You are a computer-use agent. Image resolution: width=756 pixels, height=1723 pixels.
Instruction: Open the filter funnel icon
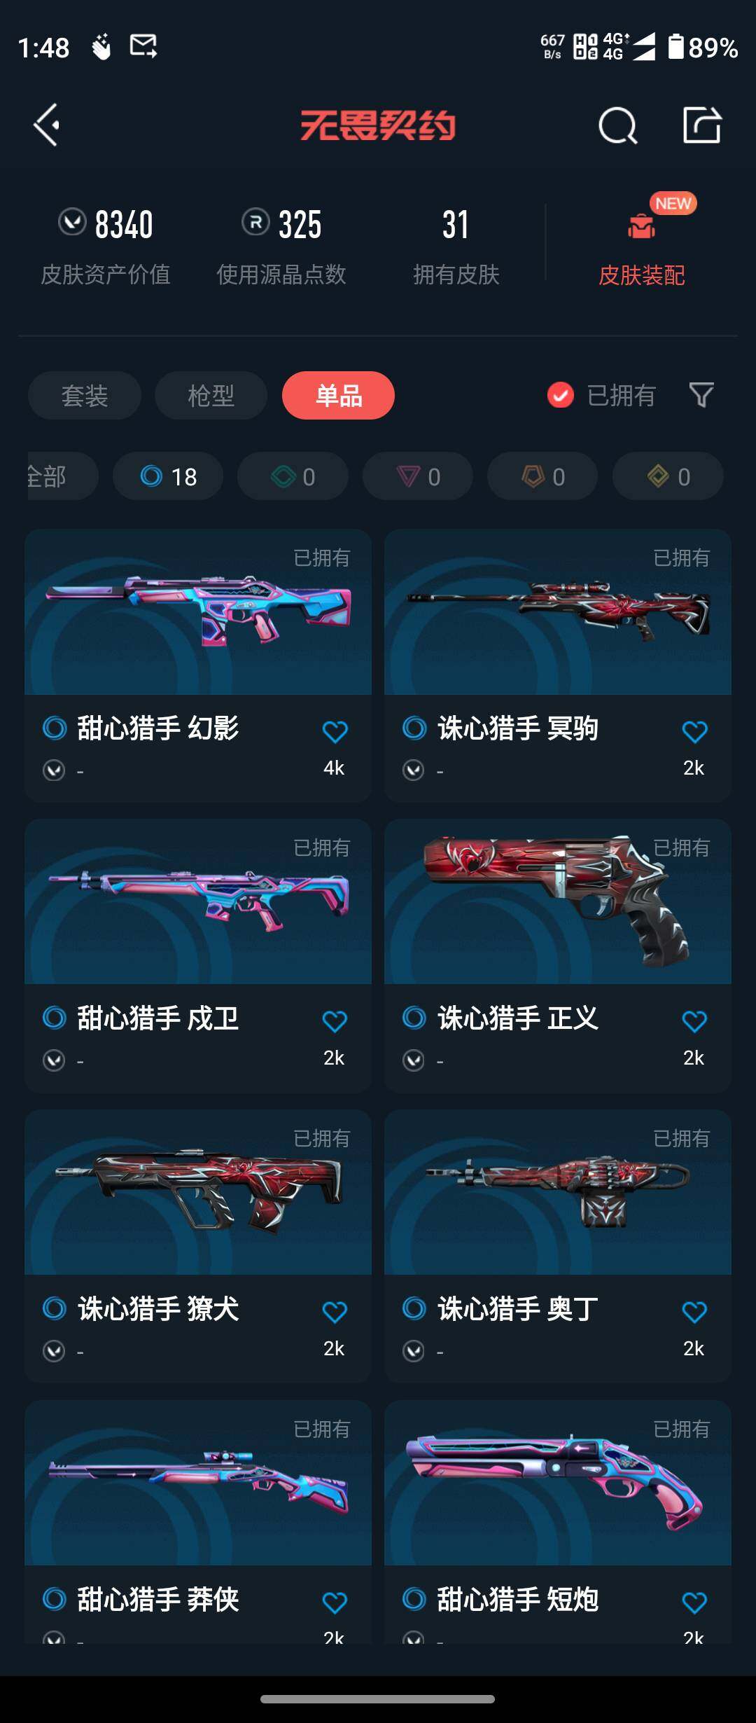pos(701,395)
